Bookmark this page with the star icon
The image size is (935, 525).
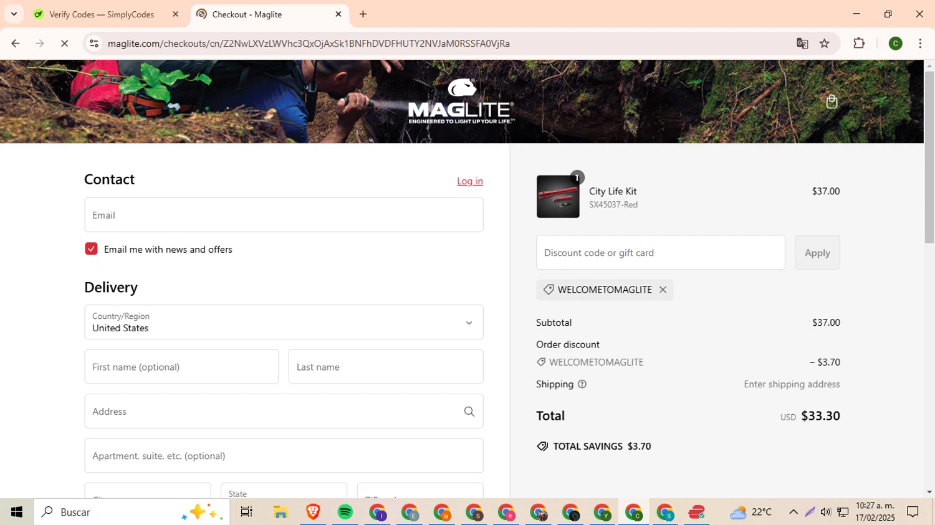[x=825, y=44]
